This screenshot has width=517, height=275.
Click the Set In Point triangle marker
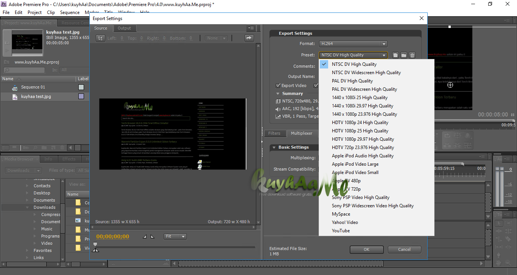(x=145, y=237)
